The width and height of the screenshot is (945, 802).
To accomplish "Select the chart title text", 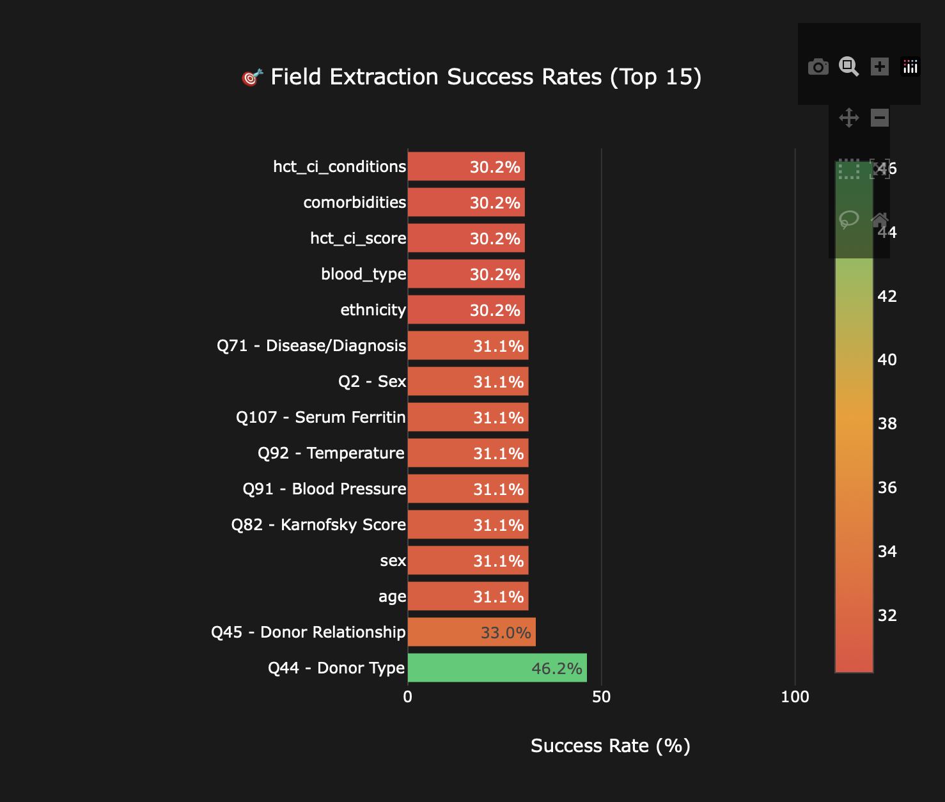I will click(x=473, y=77).
